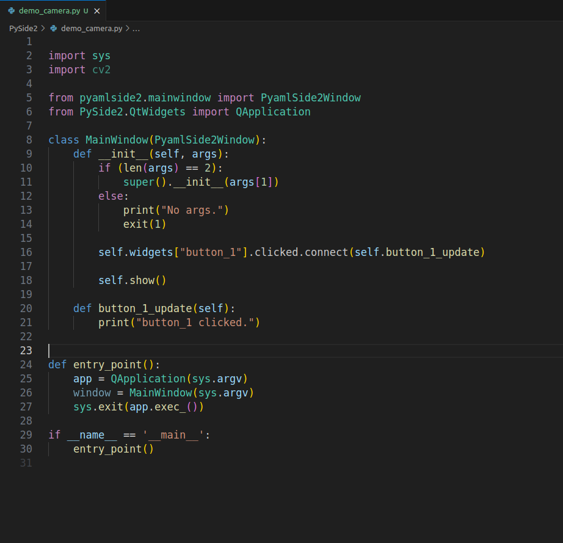
Task: Open PySide2 breadcrumb folder
Action: pos(23,28)
